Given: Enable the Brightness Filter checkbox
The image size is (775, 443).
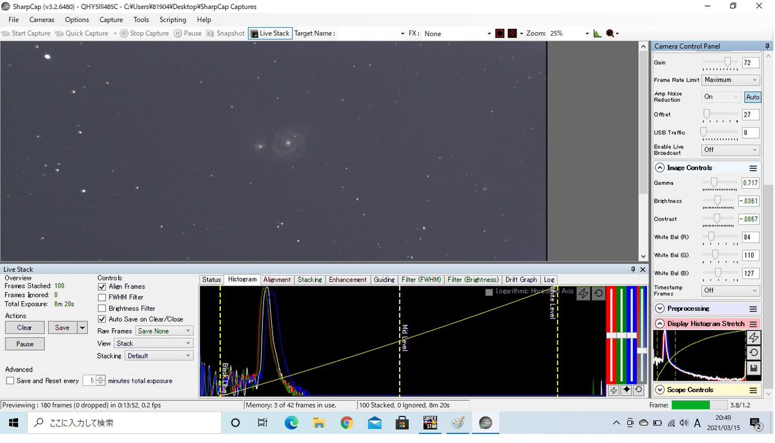Looking at the screenshot, I should pyautogui.click(x=102, y=308).
